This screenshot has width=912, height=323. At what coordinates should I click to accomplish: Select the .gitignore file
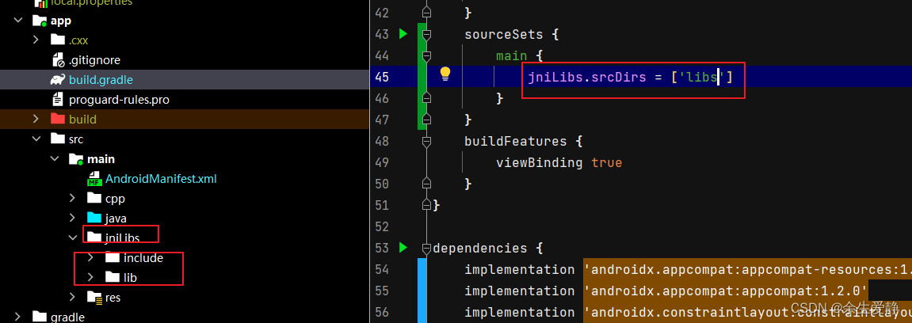click(94, 60)
